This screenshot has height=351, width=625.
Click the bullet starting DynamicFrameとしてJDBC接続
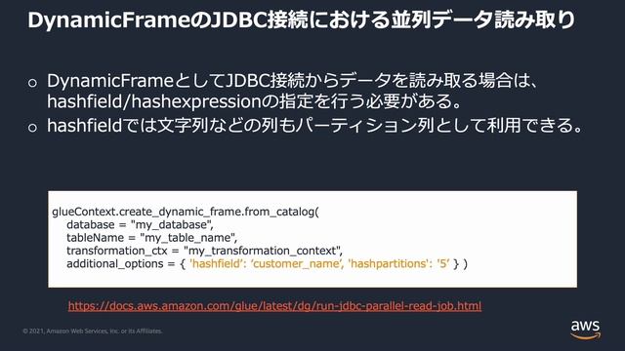[293, 81]
